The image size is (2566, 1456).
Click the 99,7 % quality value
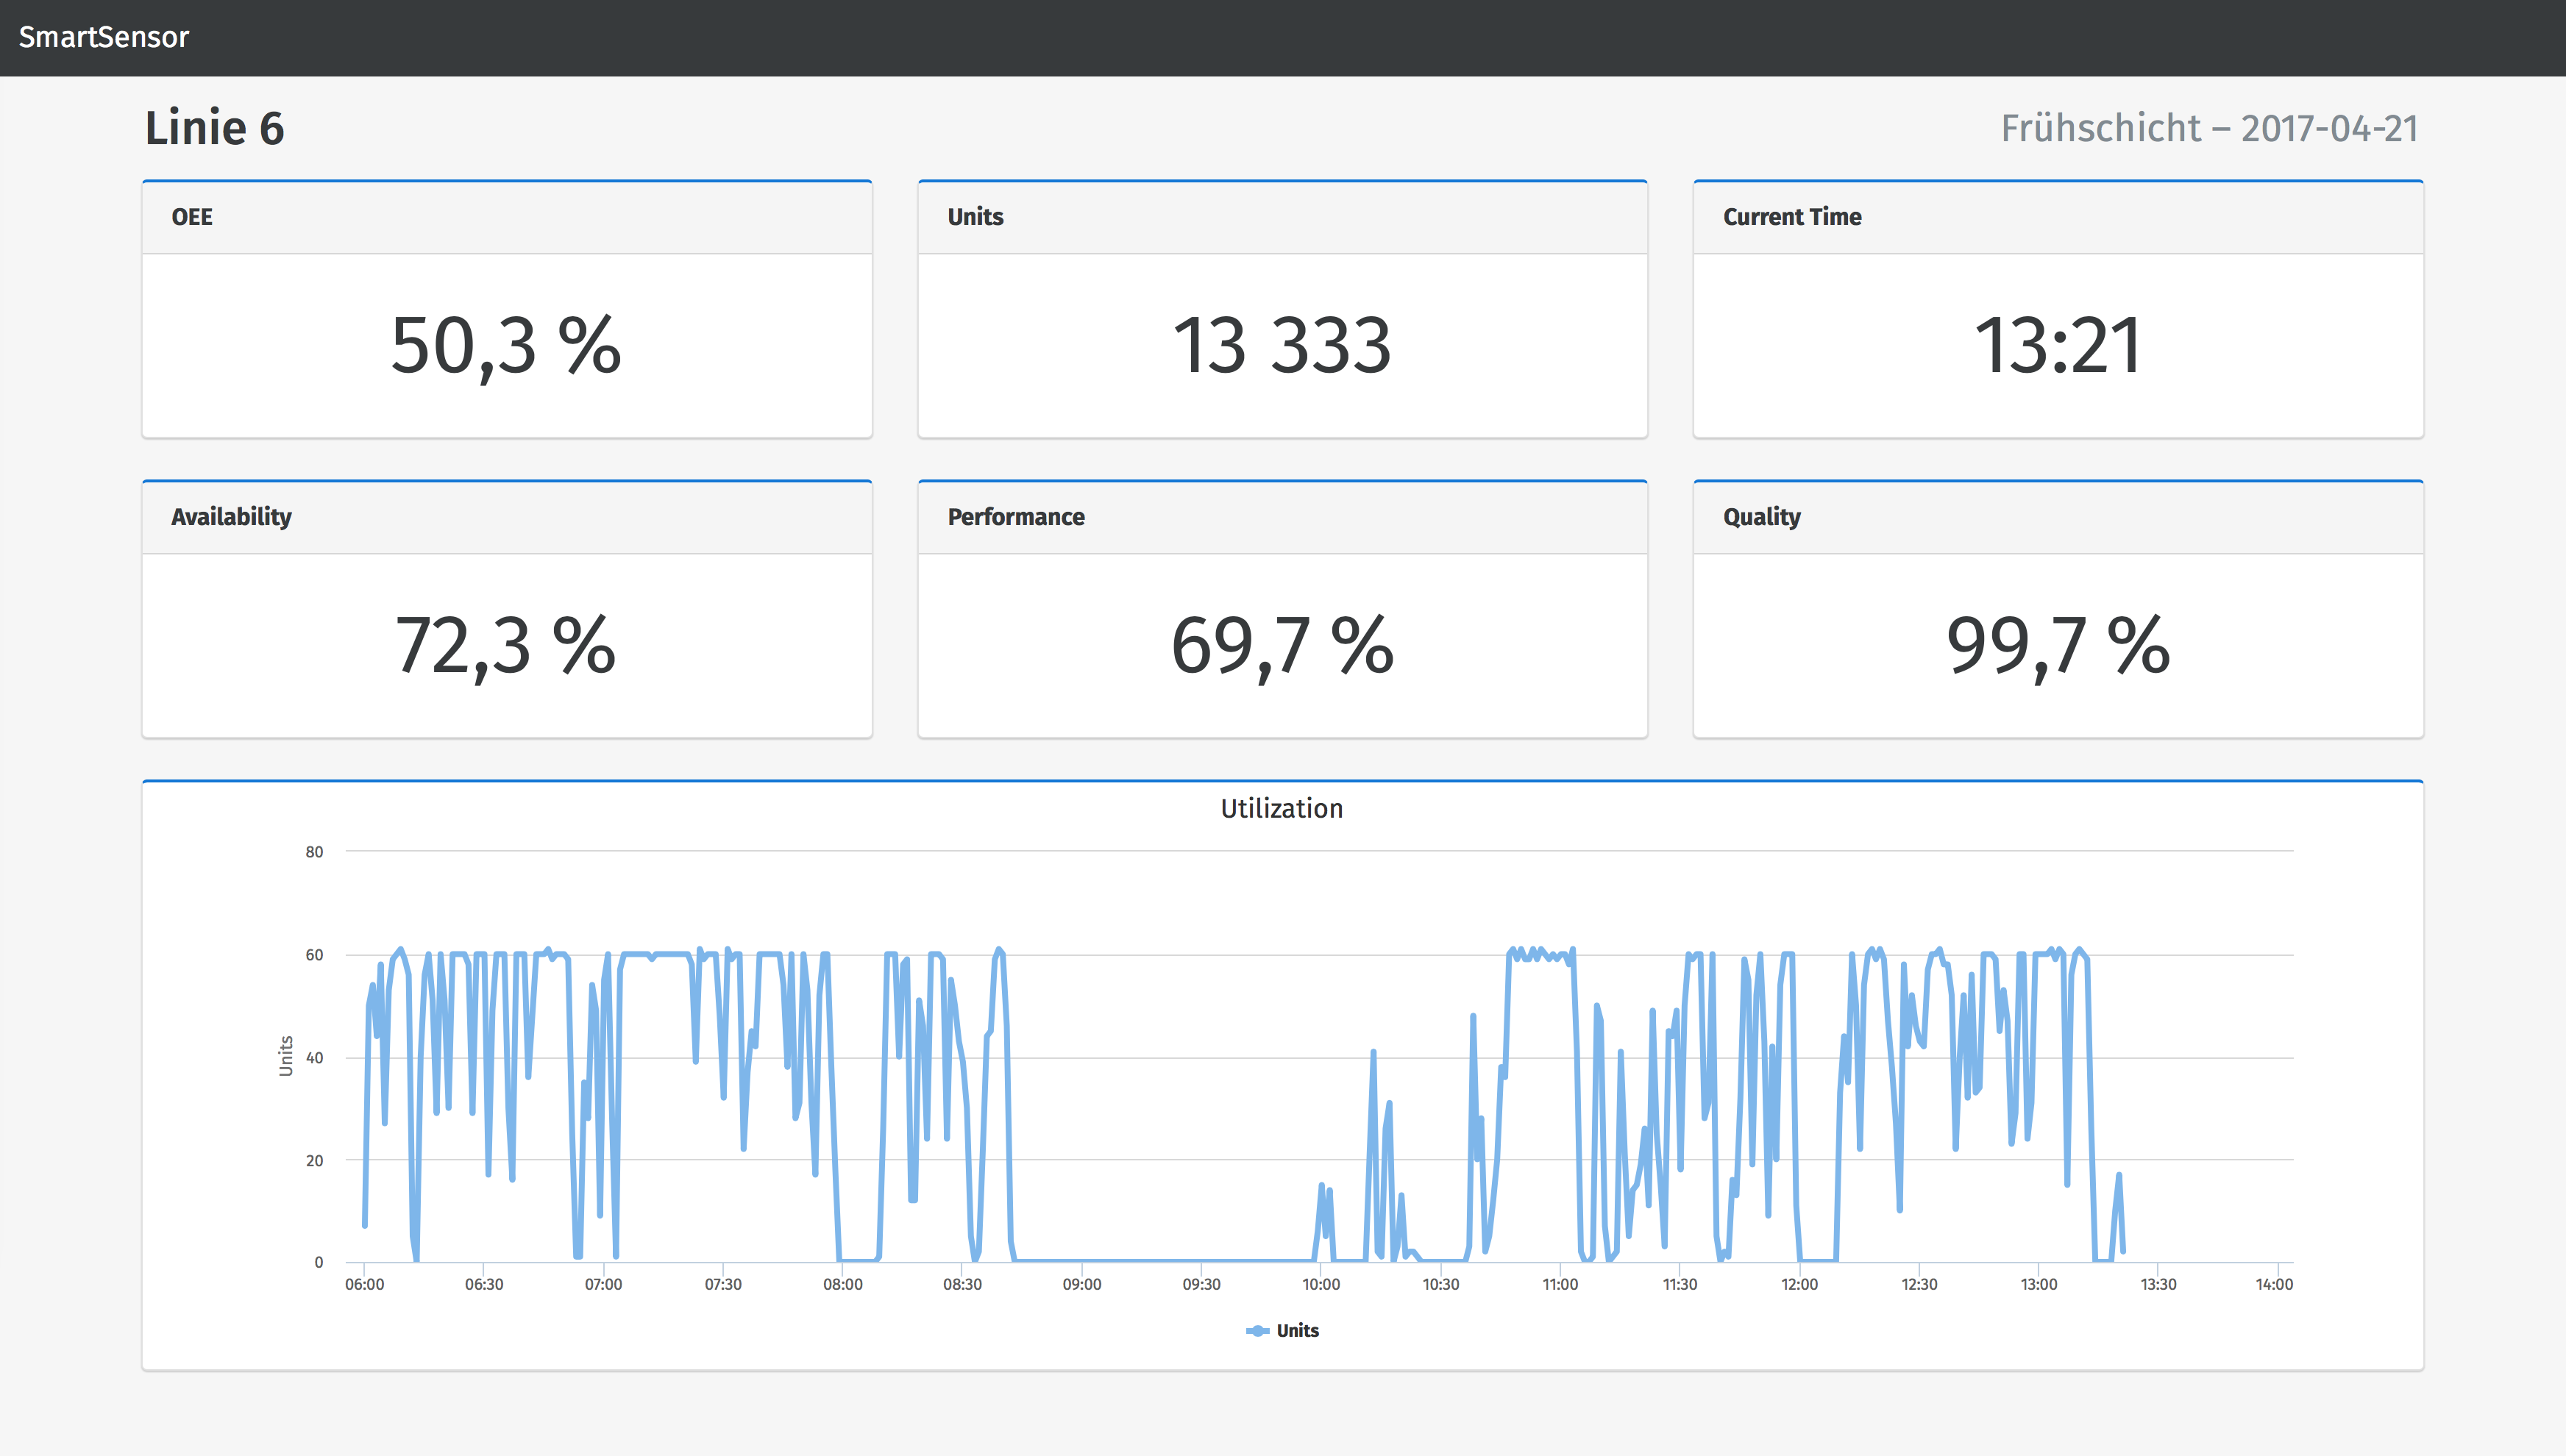coord(2058,645)
